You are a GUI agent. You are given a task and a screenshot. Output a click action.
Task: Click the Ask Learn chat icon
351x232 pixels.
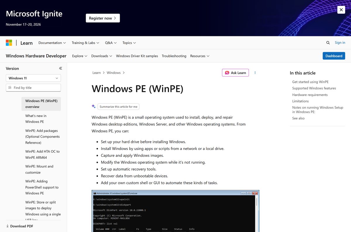click(x=227, y=73)
